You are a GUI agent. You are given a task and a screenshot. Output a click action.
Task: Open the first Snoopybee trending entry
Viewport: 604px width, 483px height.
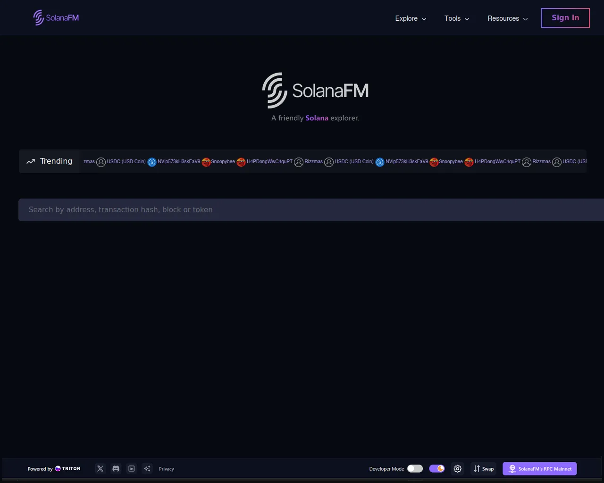223,161
